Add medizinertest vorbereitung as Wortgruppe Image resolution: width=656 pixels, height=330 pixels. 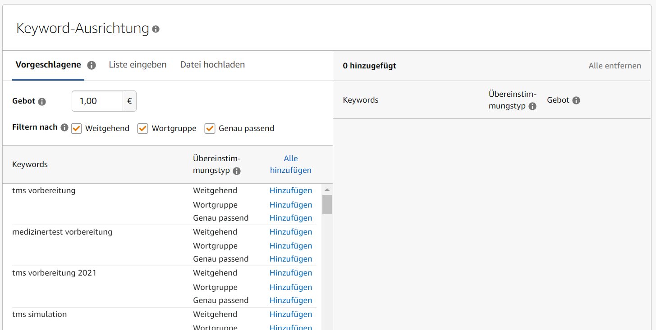pos(291,246)
